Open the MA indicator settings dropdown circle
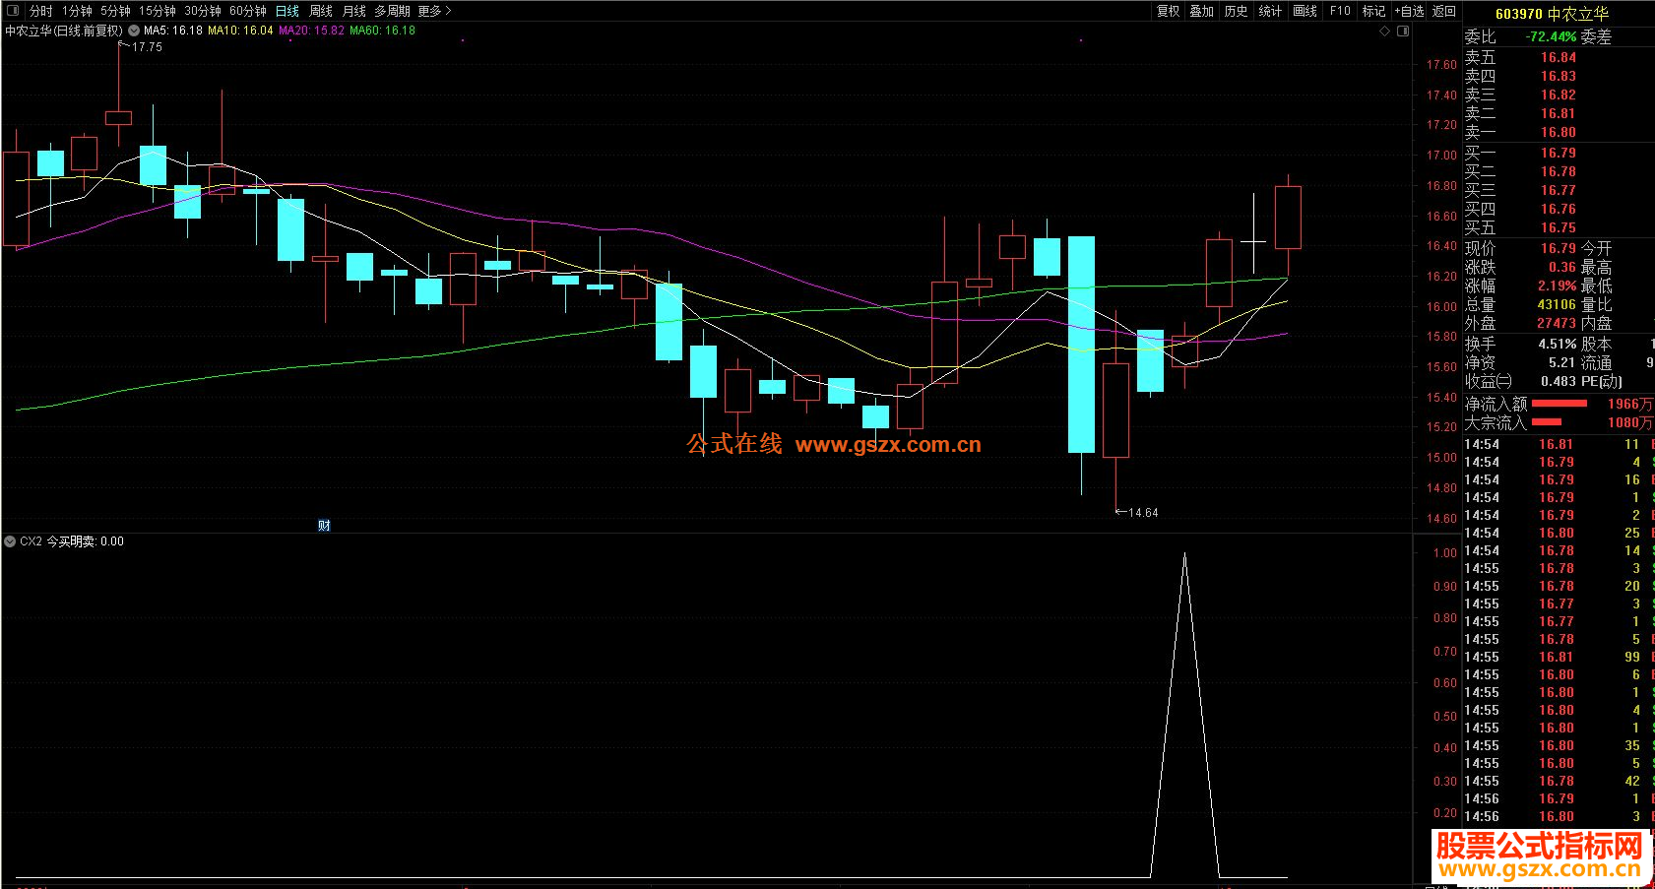Image resolution: width=1655 pixels, height=889 pixels. tap(134, 31)
